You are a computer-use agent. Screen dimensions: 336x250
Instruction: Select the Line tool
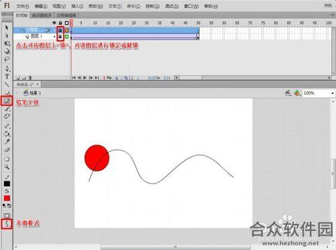(7, 85)
